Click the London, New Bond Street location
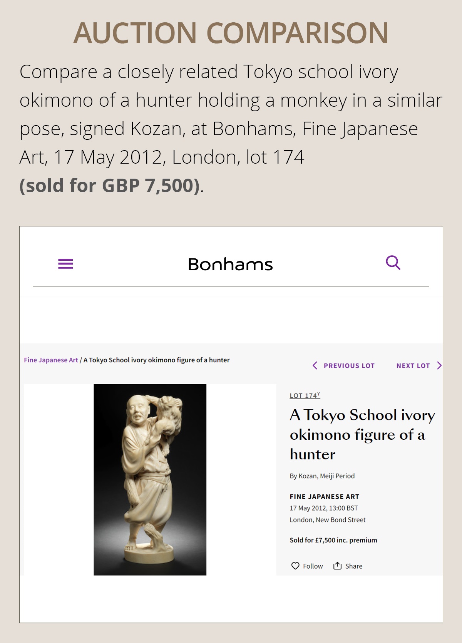462x643 pixels. click(327, 520)
